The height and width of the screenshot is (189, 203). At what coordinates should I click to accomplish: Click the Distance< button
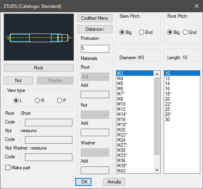tap(95, 29)
